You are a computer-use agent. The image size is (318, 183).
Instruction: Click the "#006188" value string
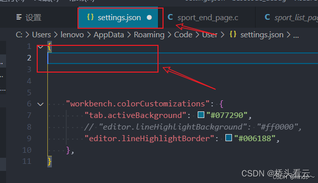tap(255, 139)
